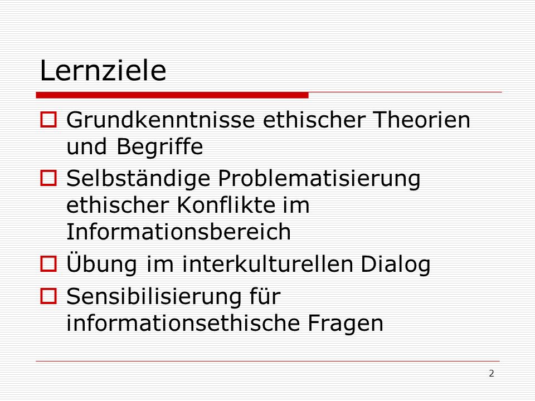The image size is (535, 401).
Task: Click the red square bullet before Grundkenntnisse
Action: tap(48, 120)
